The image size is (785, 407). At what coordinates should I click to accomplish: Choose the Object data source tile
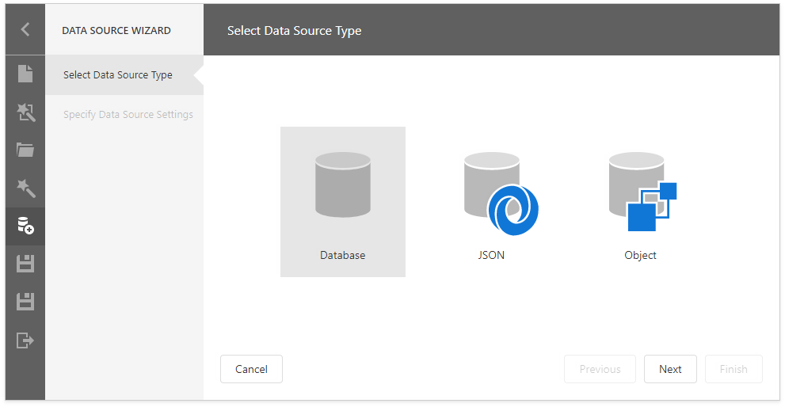[641, 201]
